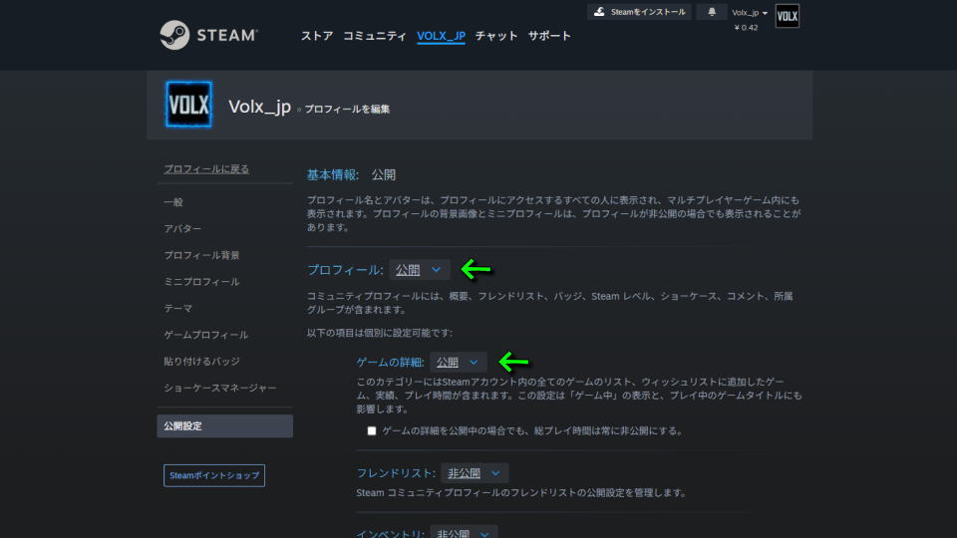957x538 pixels.
Task: Select 貼り付けるバッジ in sidebar
Action: (201, 362)
